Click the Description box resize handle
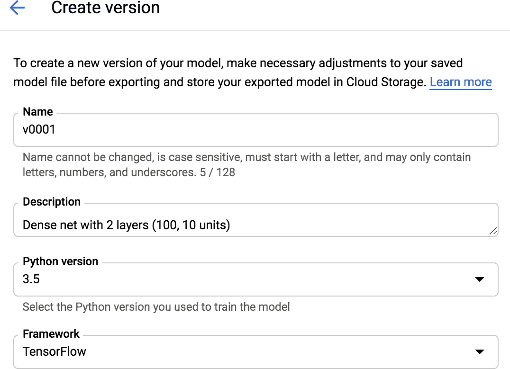 (493, 231)
